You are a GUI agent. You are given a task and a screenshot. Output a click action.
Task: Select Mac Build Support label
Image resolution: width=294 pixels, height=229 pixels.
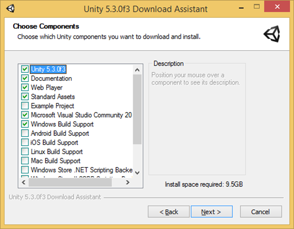[x=56, y=161]
